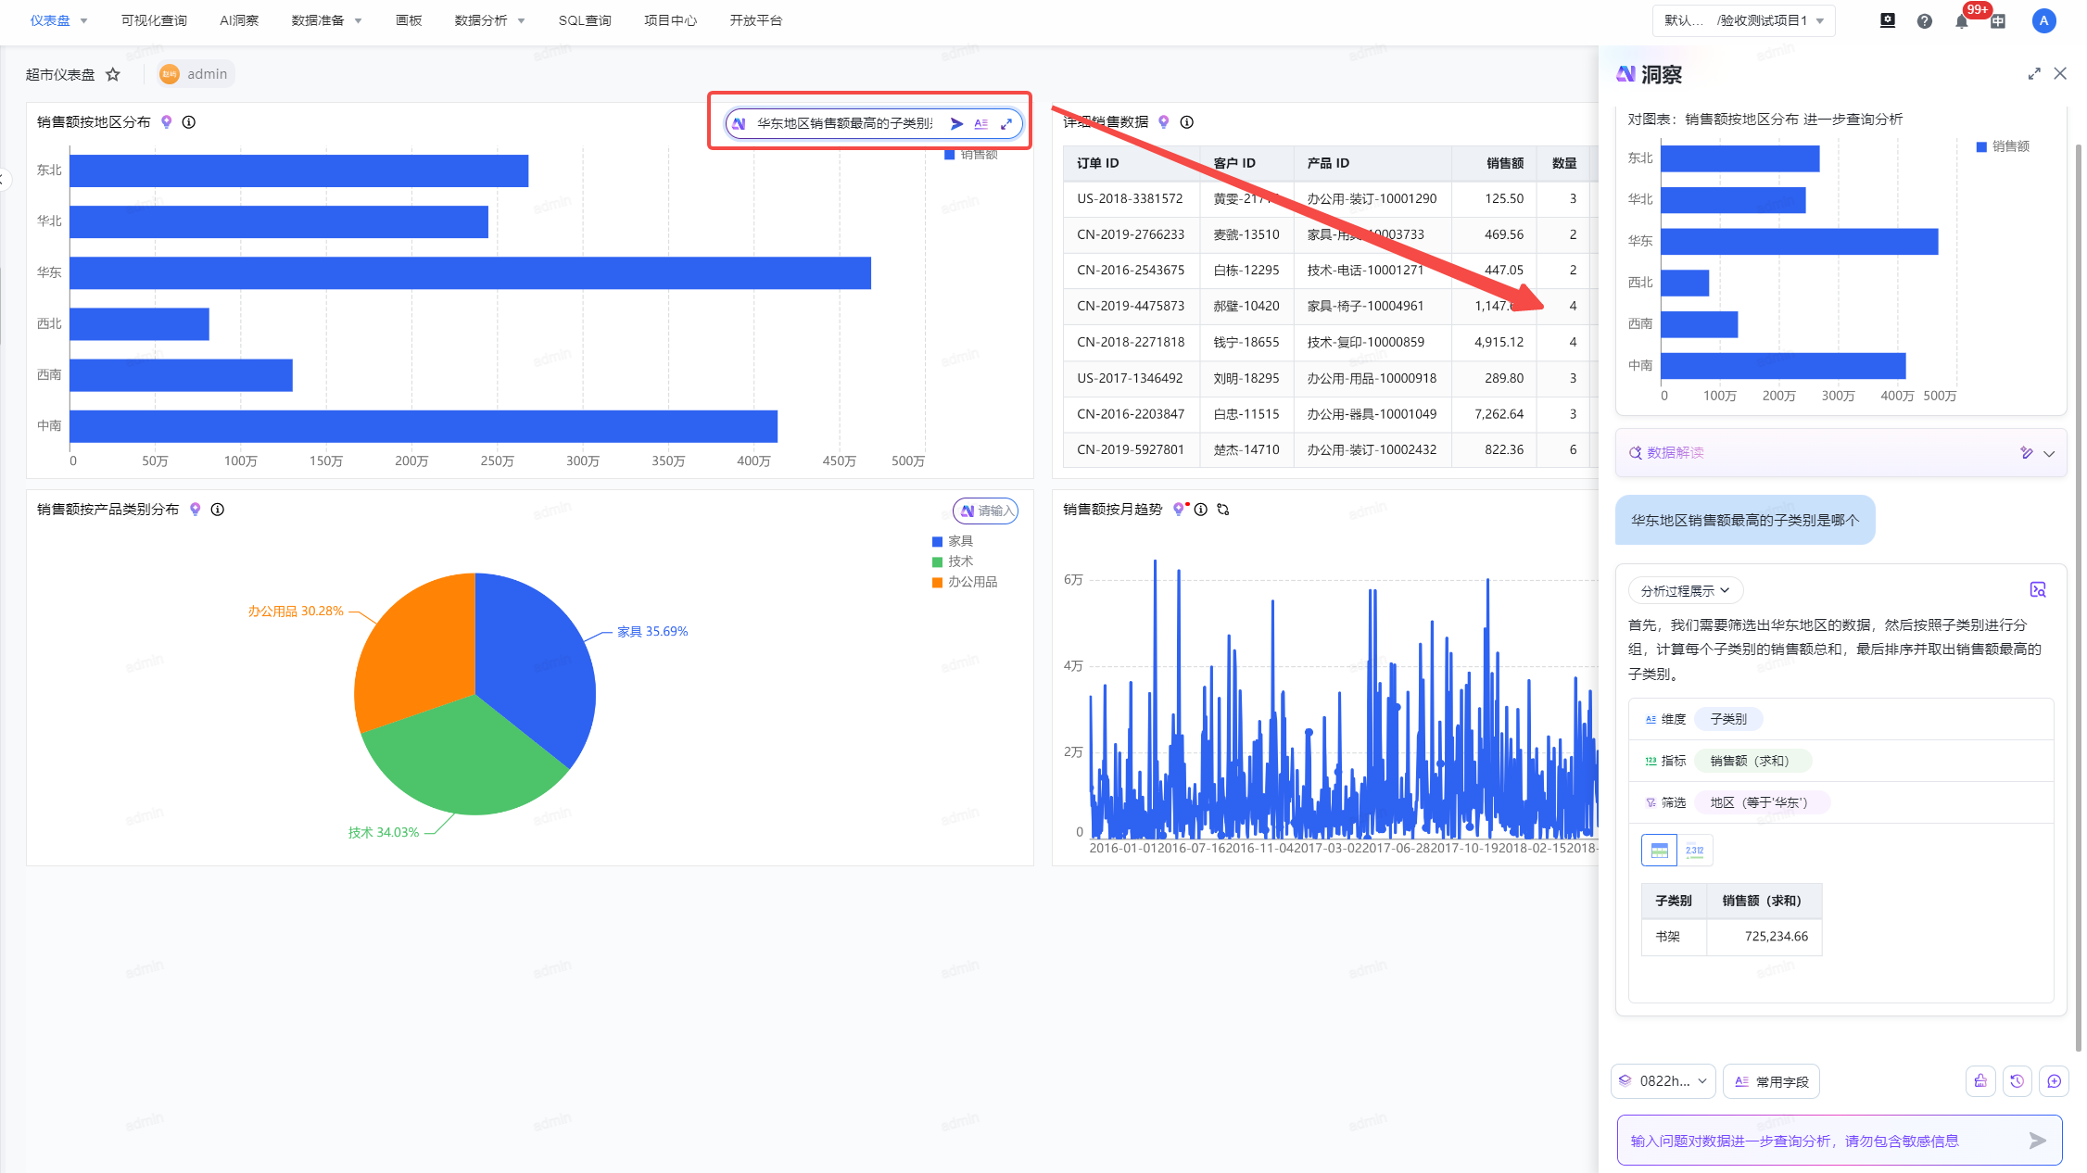Click the refresh icon beside 销售额按月趋势
The height and width of the screenshot is (1173, 2087).
(1223, 509)
